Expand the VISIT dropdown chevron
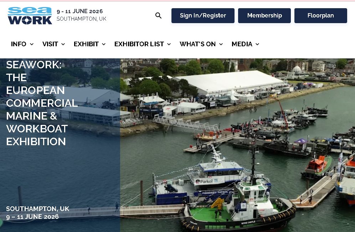 pos(63,44)
